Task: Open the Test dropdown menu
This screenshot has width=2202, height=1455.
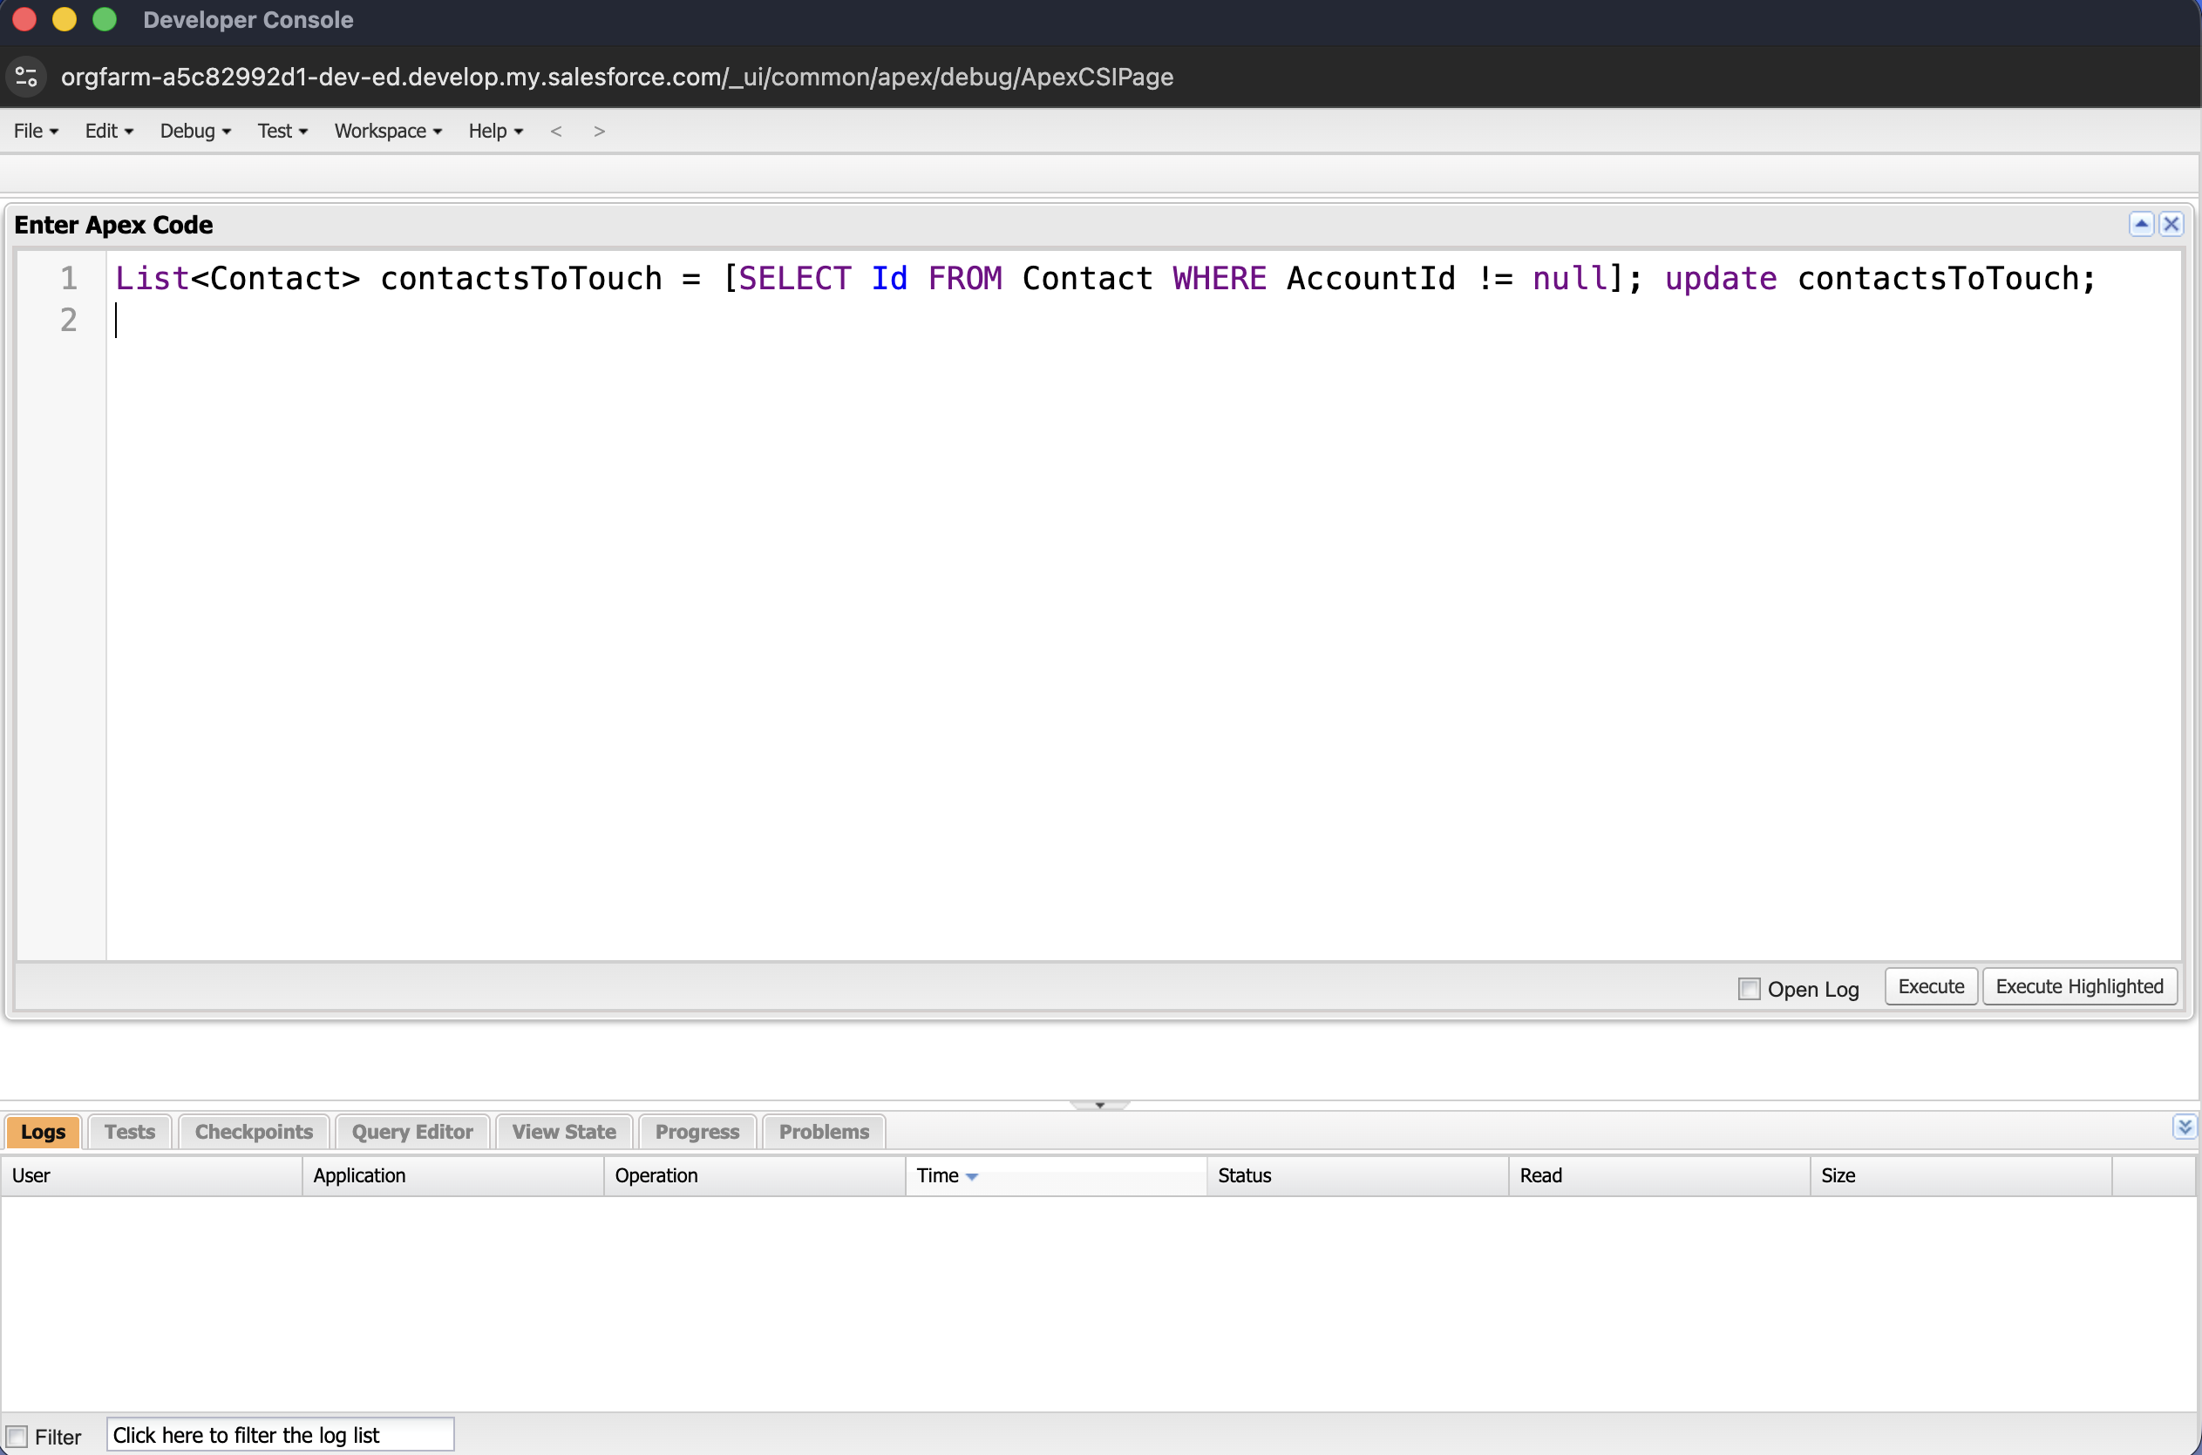Action: (282, 131)
